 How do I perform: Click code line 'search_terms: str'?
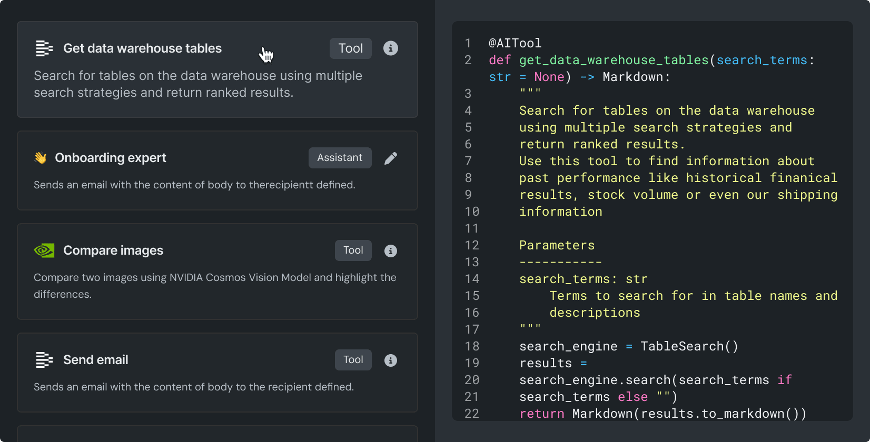coord(583,279)
